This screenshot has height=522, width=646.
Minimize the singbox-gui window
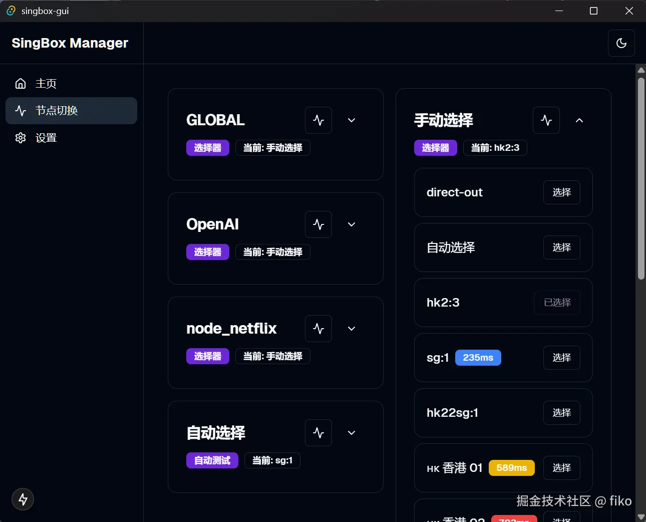tap(559, 11)
